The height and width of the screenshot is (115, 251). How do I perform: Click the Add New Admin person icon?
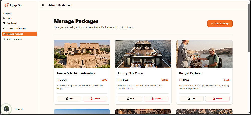tap(4, 39)
